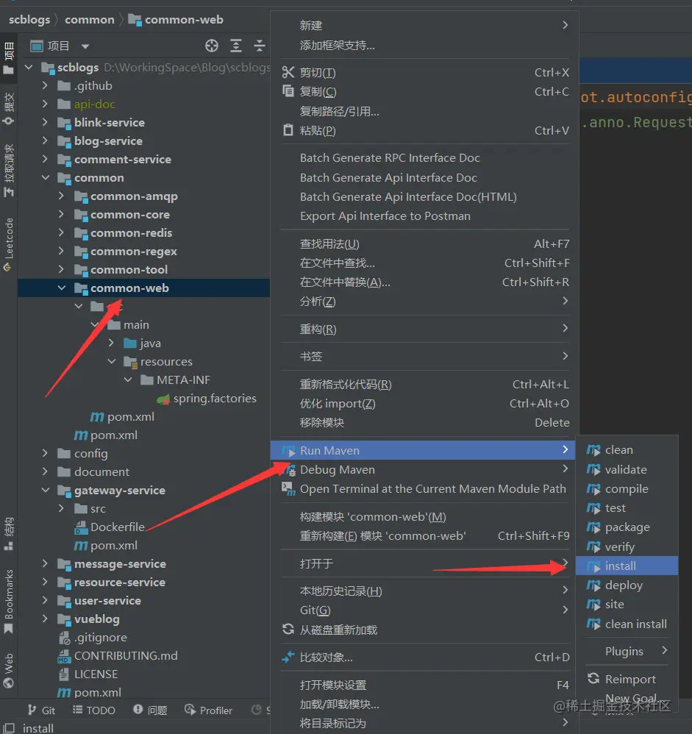
Task: Click the Compare objects icon
Action: pyautogui.click(x=288, y=658)
